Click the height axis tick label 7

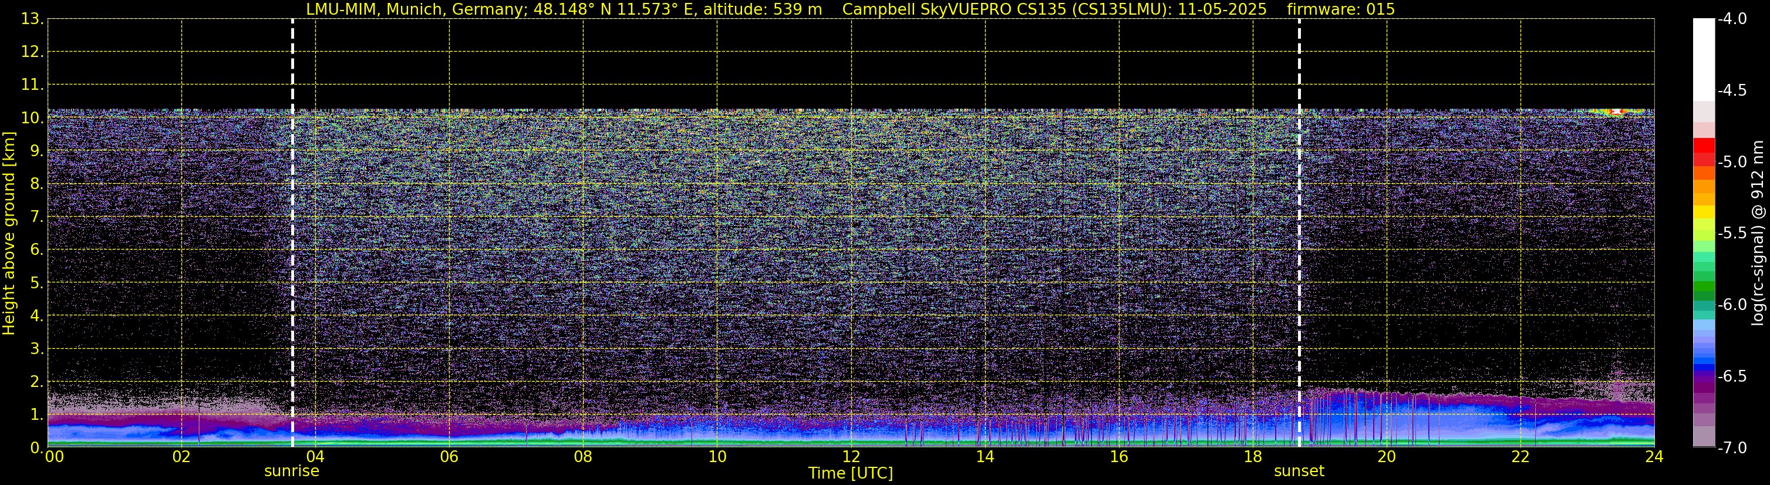(36, 217)
